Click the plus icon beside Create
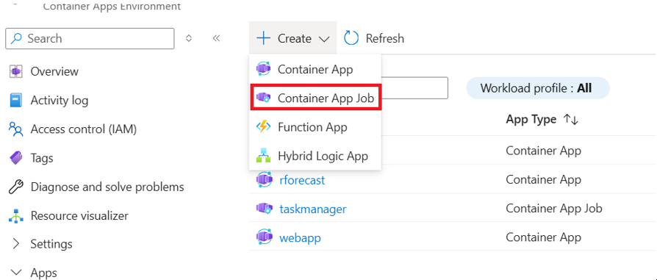 point(264,38)
